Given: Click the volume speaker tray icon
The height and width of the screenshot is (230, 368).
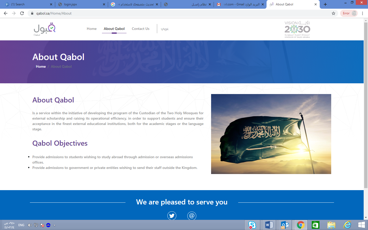Looking at the screenshot, I should pyautogui.click(x=30, y=225).
